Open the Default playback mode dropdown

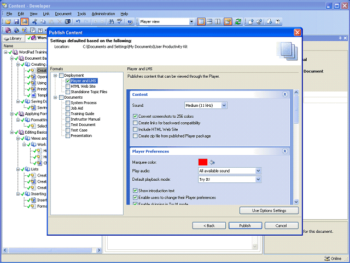(258, 179)
